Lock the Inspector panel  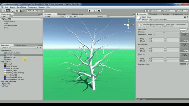pos(185,14)
